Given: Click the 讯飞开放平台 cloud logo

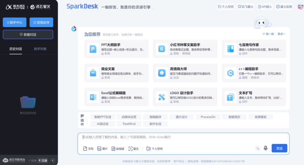Looking at the screenshot, I should 5,160.
